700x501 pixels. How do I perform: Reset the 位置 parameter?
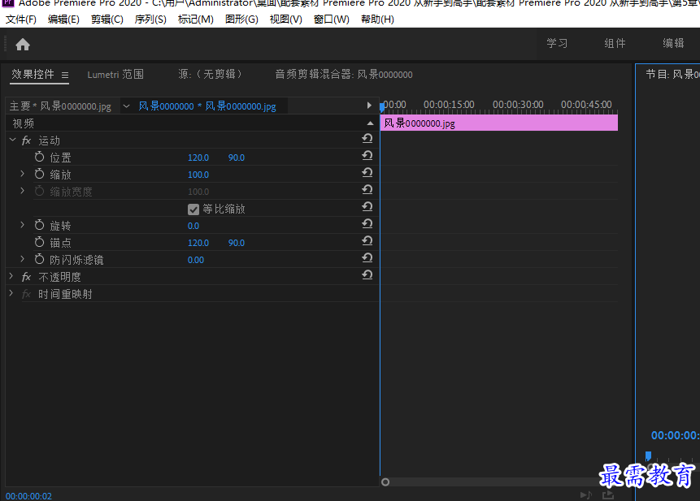(367, 156)
